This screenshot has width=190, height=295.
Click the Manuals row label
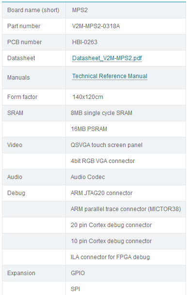pyautogui.click(x=18, y=78)
